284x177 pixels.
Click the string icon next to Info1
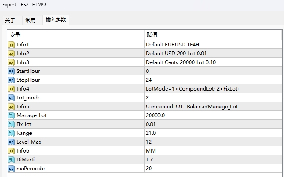pos(11,44)
